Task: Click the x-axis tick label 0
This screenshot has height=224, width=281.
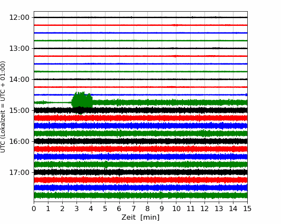Action: (x=34, y=208)
